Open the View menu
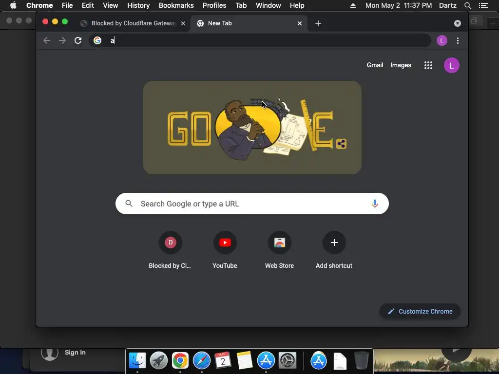The width and height of the screenshot is (499, 374). (x=111, y=5)
